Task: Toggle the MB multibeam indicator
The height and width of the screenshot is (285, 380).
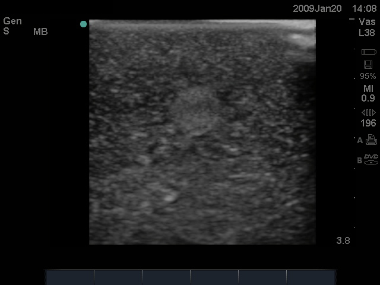Action: tap(40, 31)
